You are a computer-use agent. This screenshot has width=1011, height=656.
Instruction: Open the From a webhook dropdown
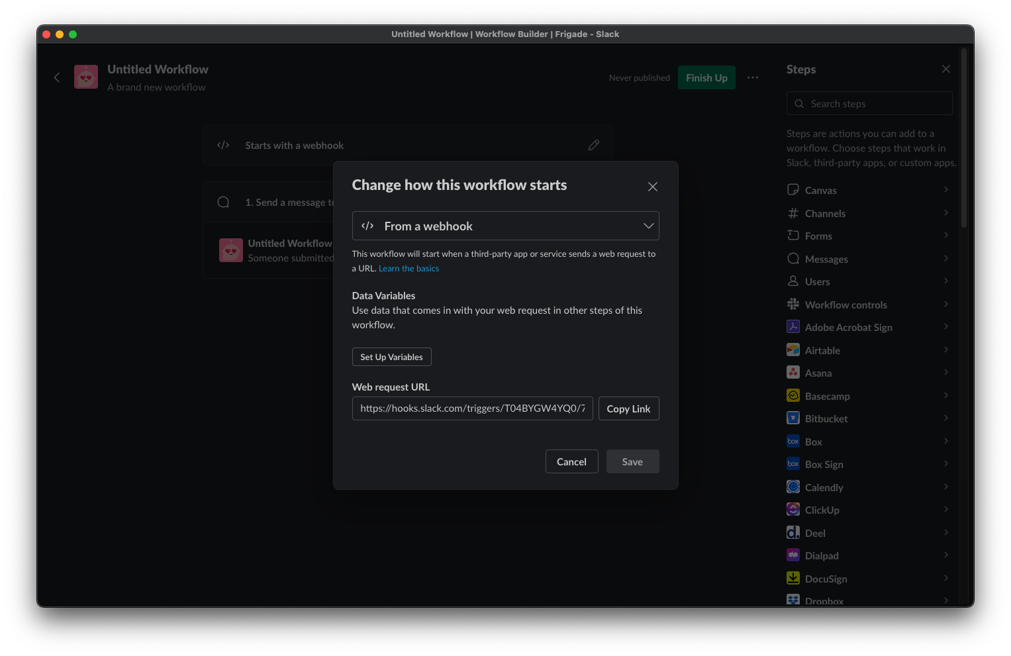505,226
